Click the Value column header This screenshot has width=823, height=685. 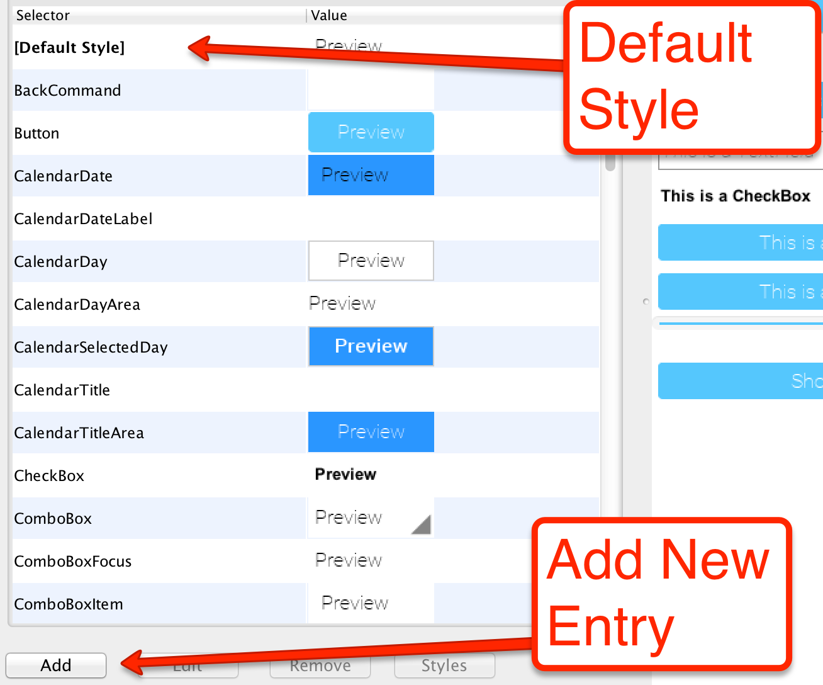(329, 15)
